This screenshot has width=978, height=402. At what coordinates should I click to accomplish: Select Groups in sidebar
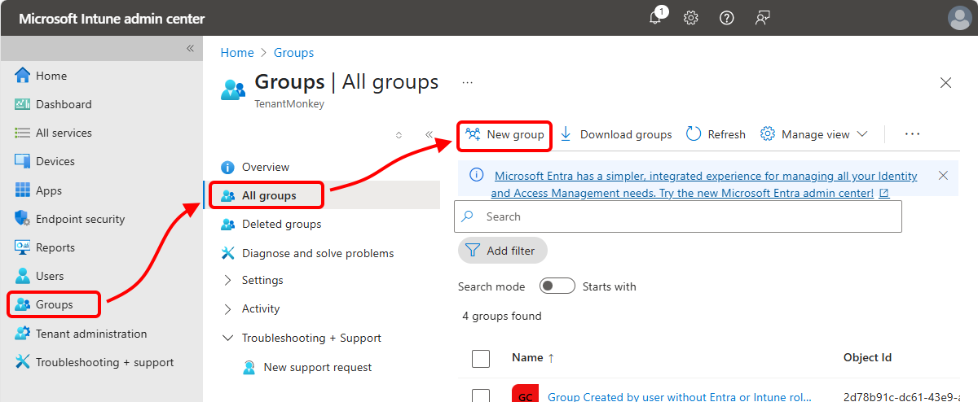point(54,304)
